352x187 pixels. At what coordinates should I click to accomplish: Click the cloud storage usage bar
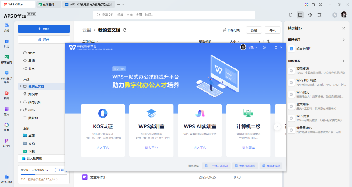click(x=43, y=174)
